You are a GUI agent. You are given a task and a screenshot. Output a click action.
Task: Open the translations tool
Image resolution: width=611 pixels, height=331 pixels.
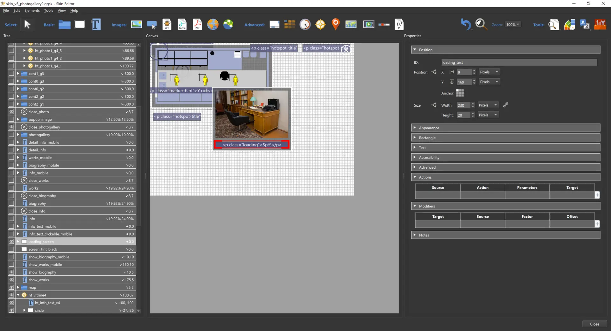tap(585, 25)
